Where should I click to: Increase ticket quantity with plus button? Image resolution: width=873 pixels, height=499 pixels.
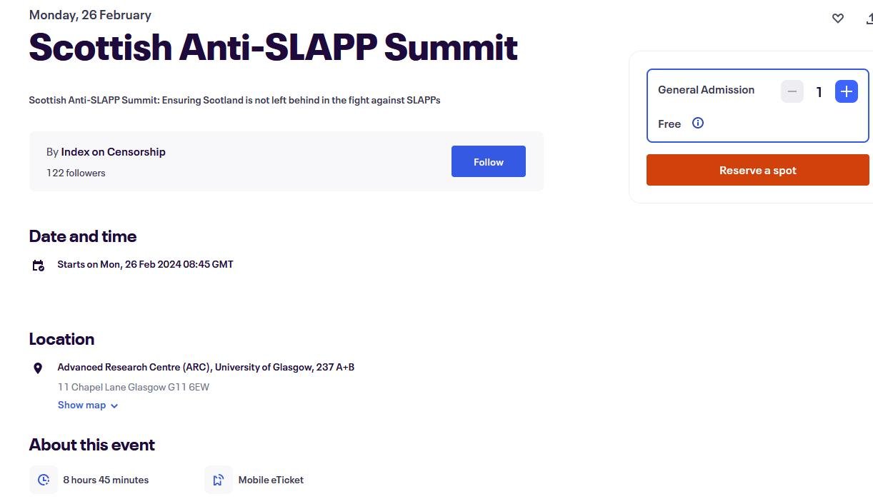tap(846, 91)
